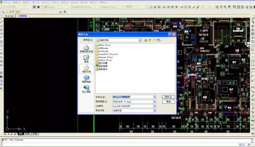The height and width of the screenshot is (147, 255).
Task: Go back using the green arrow in dialog
Action: tap(146, 40)
